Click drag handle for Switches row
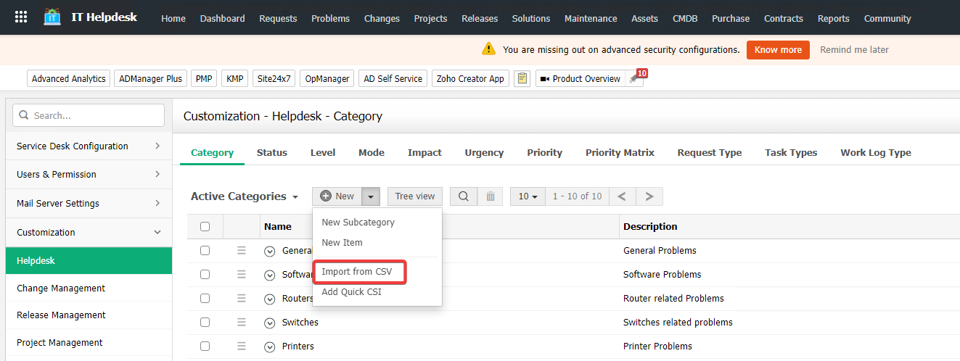 click(x=242, y=322)
